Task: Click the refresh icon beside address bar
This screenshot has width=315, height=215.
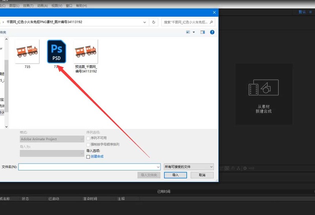Action: pyautogui.click(x=154, y=22)
